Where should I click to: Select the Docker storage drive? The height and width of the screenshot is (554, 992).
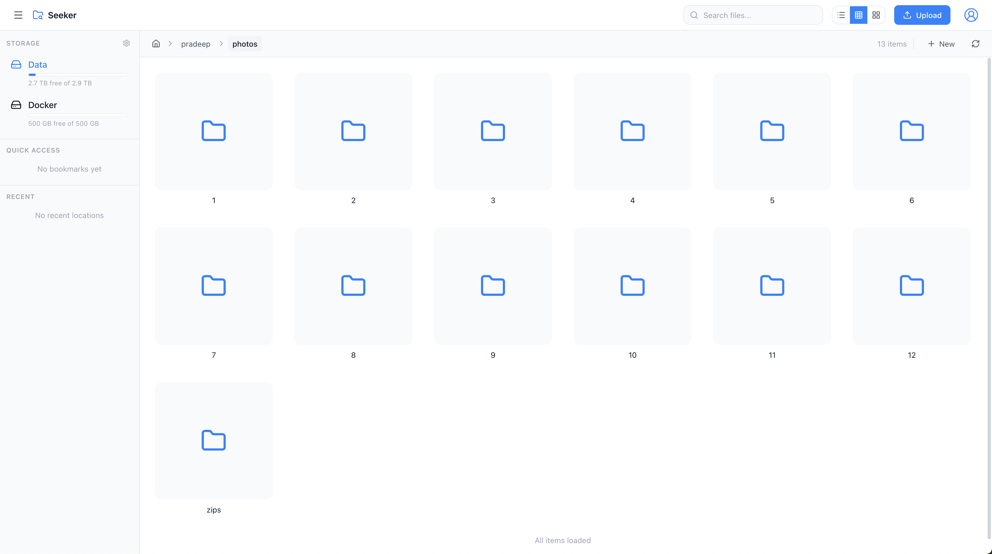tap(42, 105)
